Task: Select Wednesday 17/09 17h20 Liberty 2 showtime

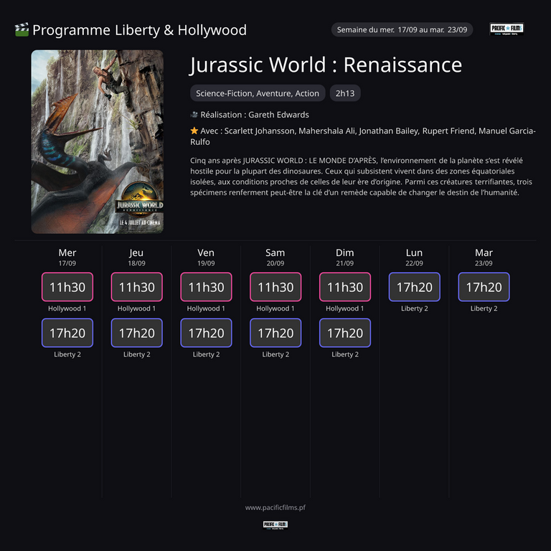Action: pyautogui.click(x=67, y=333)
